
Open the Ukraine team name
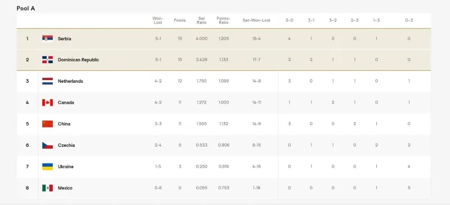coord(65,167)
